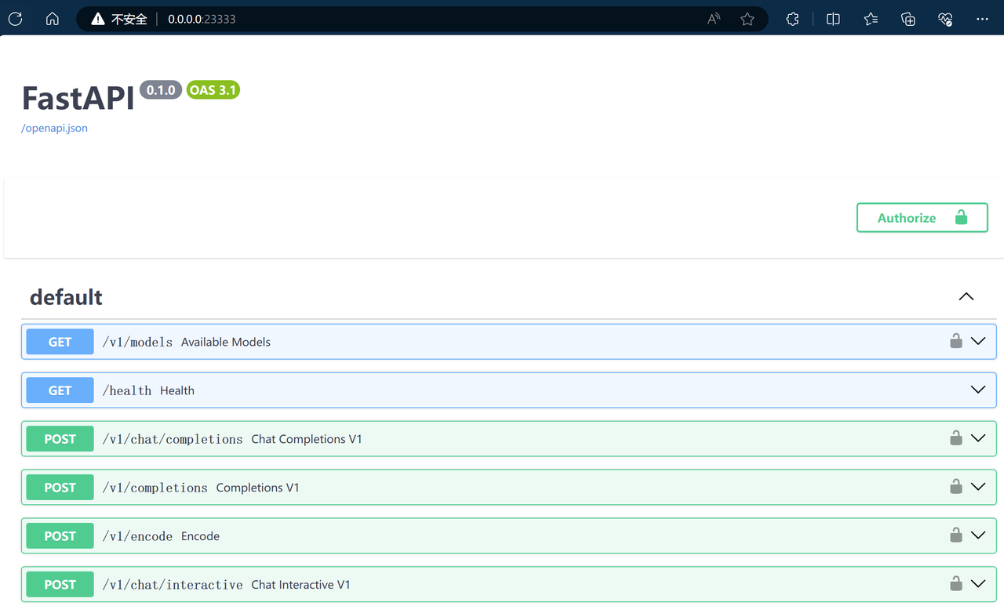Reload the page with the refresh icon
Viewport: 1004px width, 606px height.
click(x=15, y=19)
